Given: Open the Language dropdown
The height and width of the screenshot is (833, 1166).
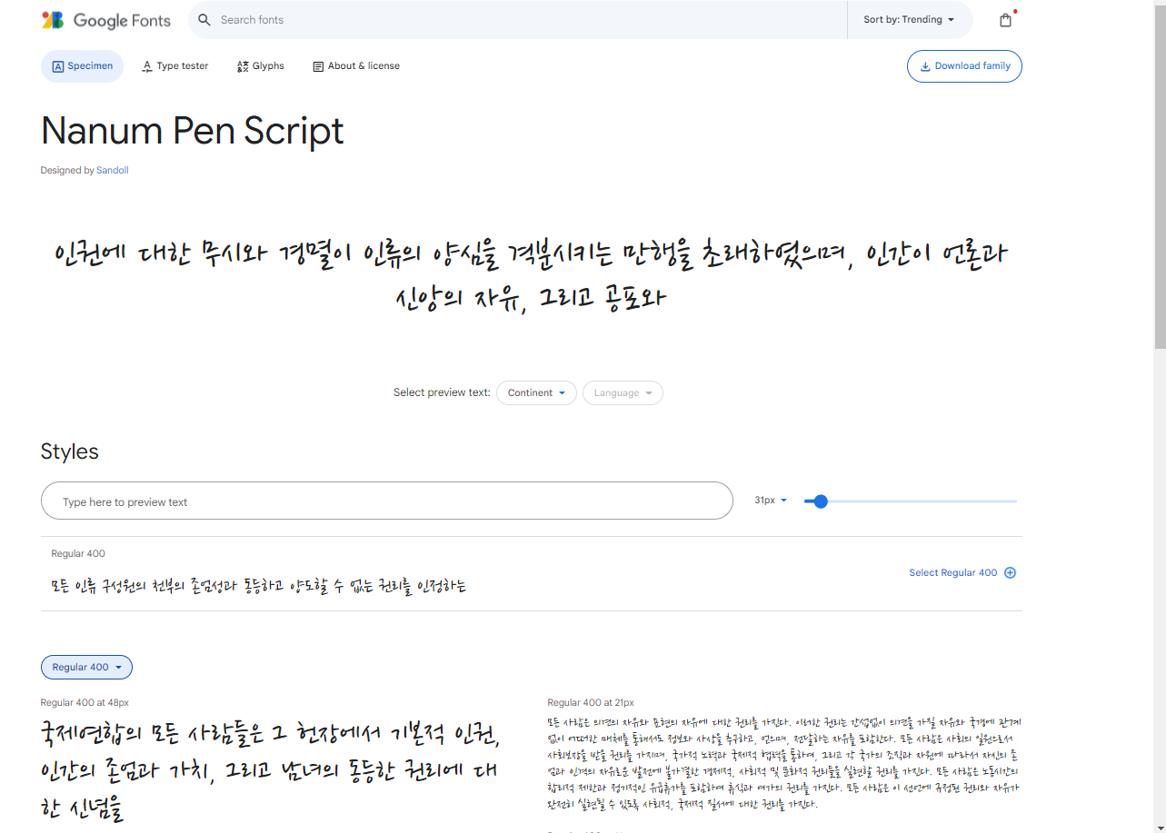Looking at the screenshot, I should [x=623, y=393].
